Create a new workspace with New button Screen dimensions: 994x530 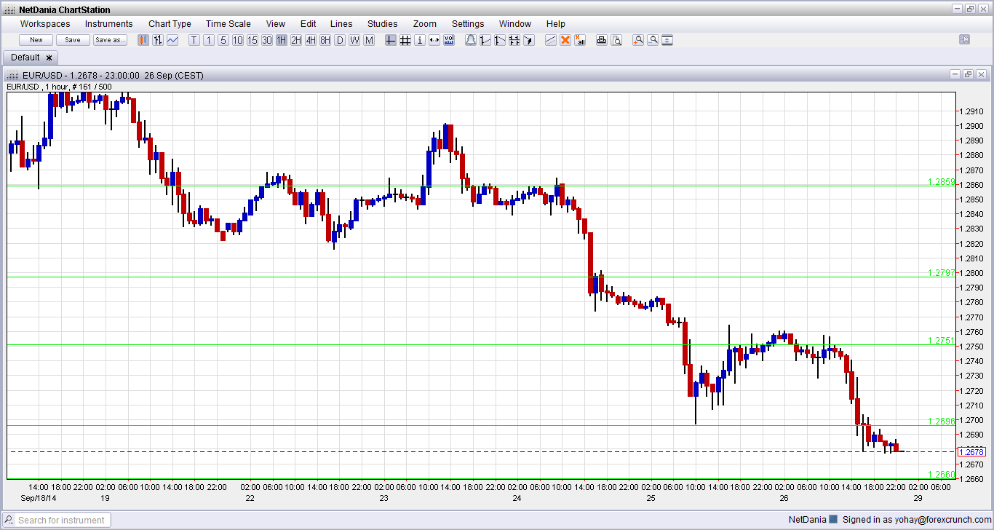[x=35, y=39]
